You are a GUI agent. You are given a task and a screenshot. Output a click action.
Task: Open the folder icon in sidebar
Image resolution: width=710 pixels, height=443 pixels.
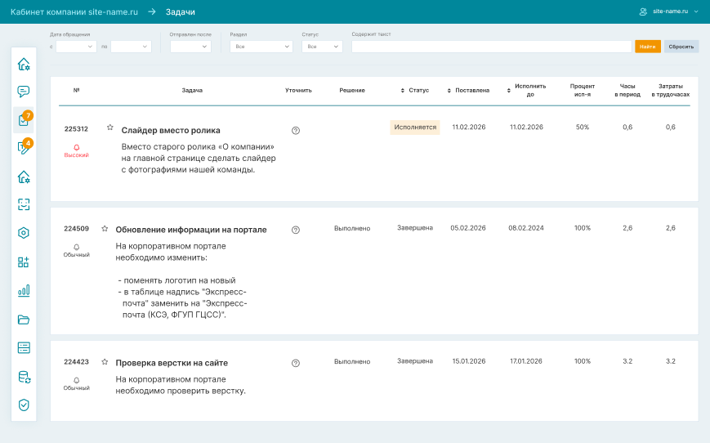coord(24,319)
